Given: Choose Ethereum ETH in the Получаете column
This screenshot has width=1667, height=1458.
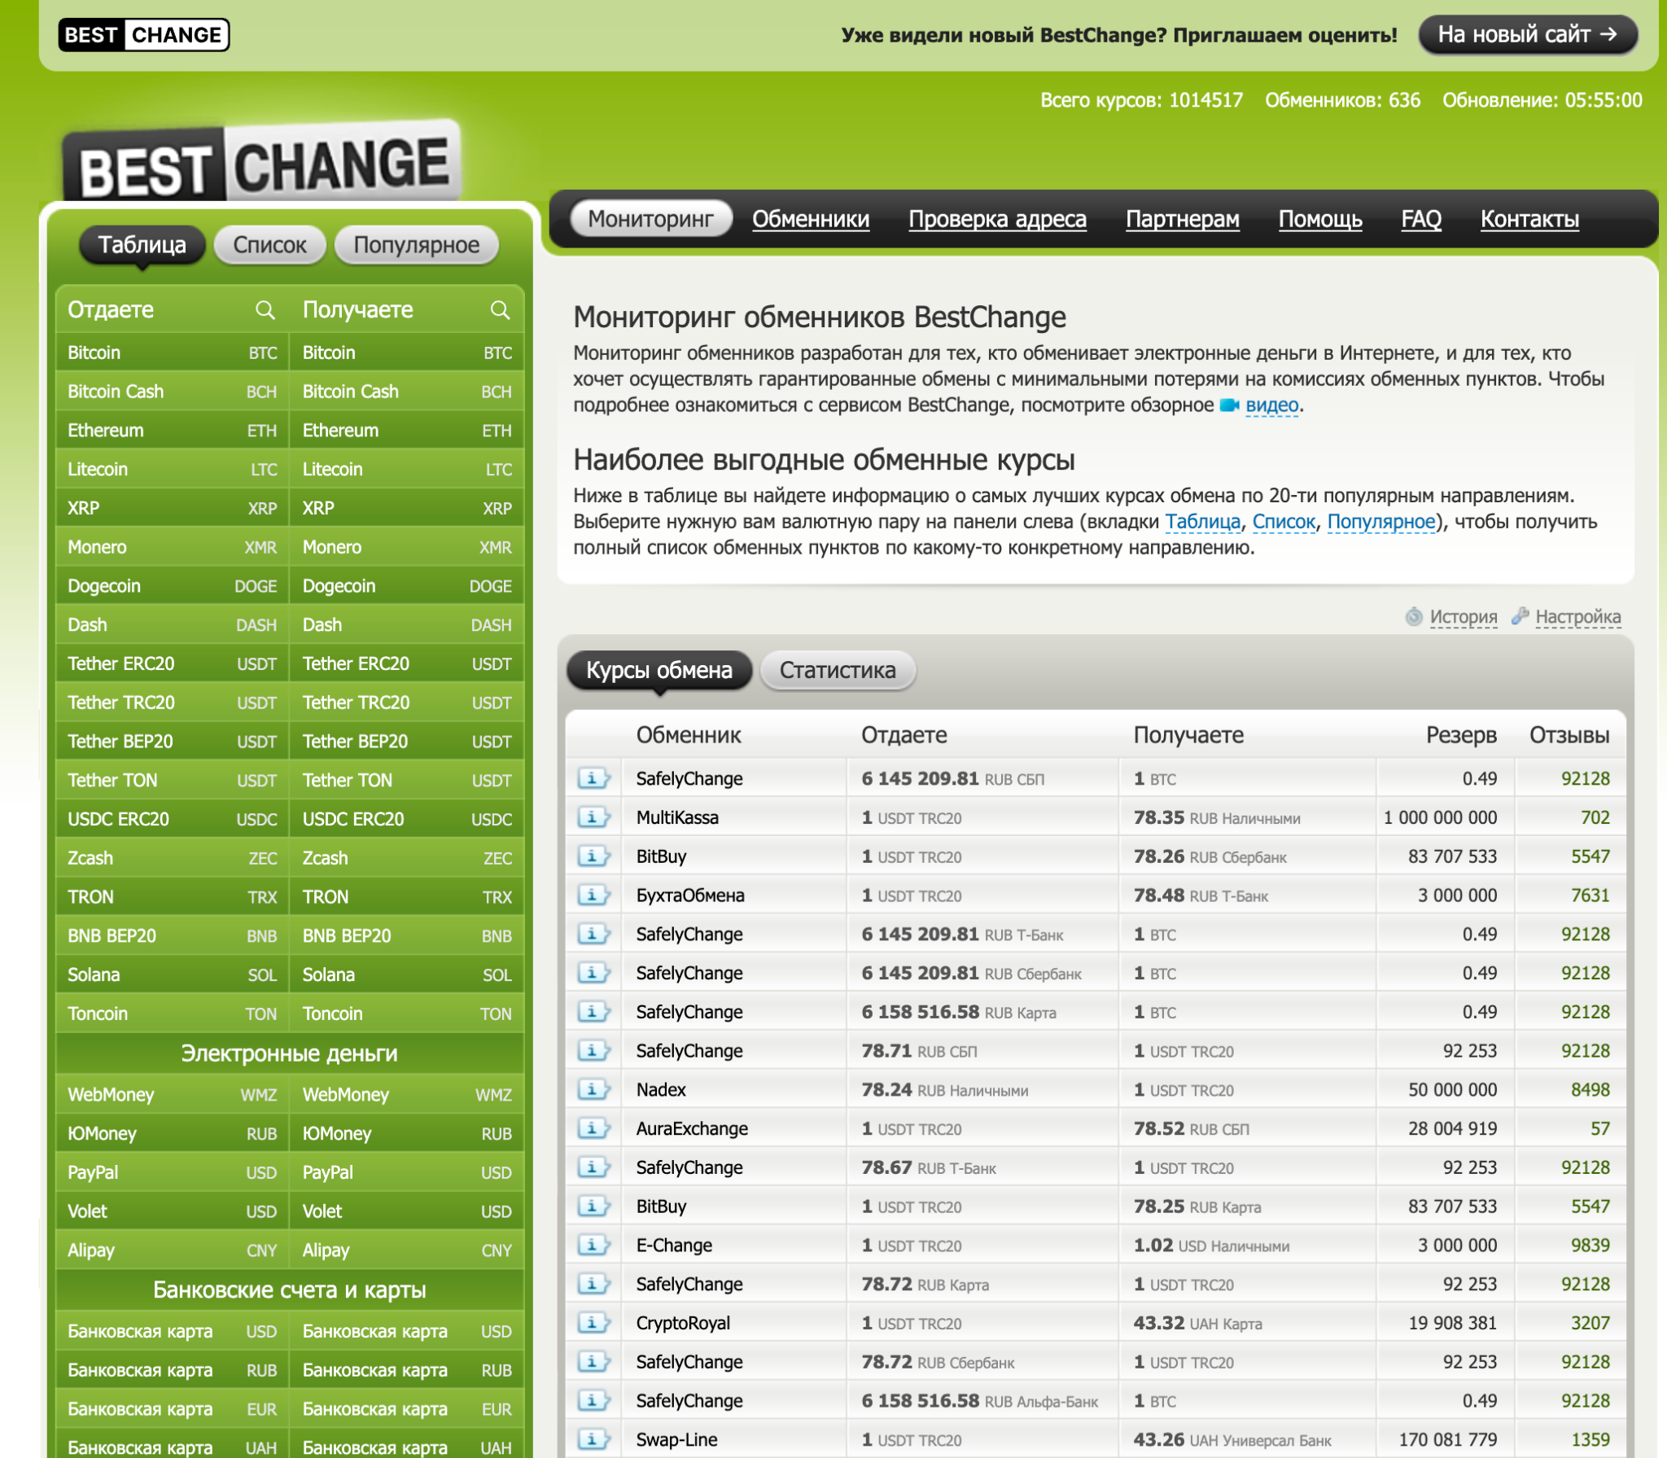Looking at the screenshot, I should click(407, 431).
